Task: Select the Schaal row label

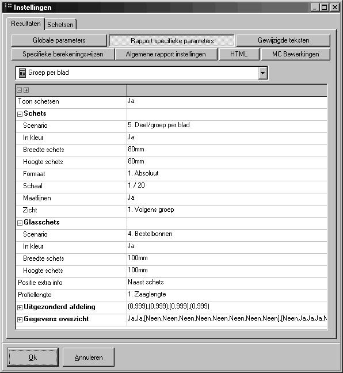Action: coord(33,186)
